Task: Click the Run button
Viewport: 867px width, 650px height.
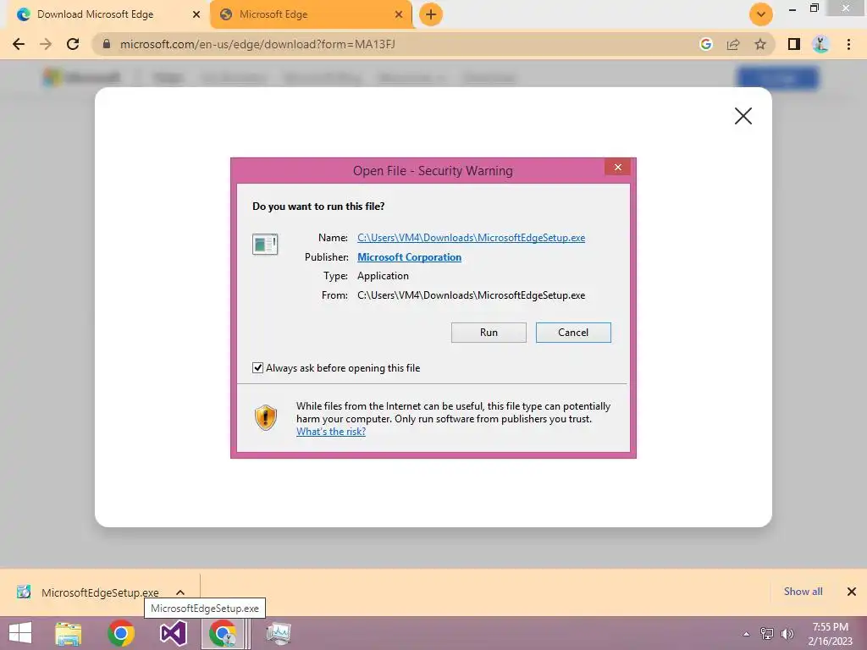Action: click(x=489, y=333)
